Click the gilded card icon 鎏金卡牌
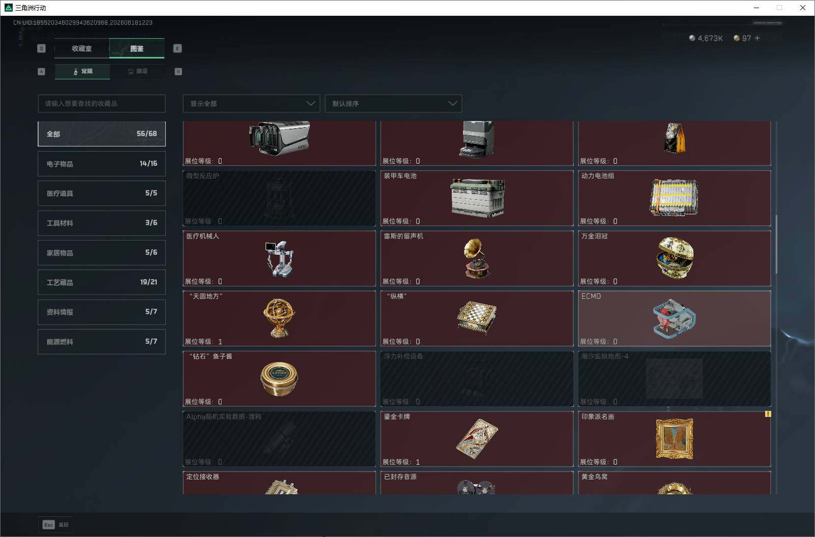The image size is (815, 537). [477, 438]
